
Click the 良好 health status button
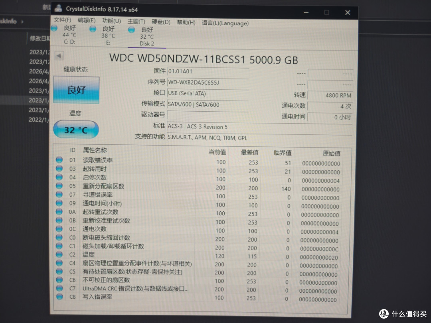[76, 90]
